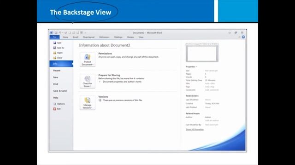Click Undo in the Quick Access Toolbar
Screen dimensions: 295x165
click(60, 33)
